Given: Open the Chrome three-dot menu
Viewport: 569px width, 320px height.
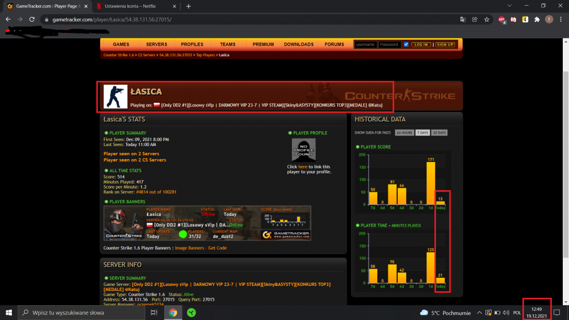Looking at the screenshot, I should 561,19.
